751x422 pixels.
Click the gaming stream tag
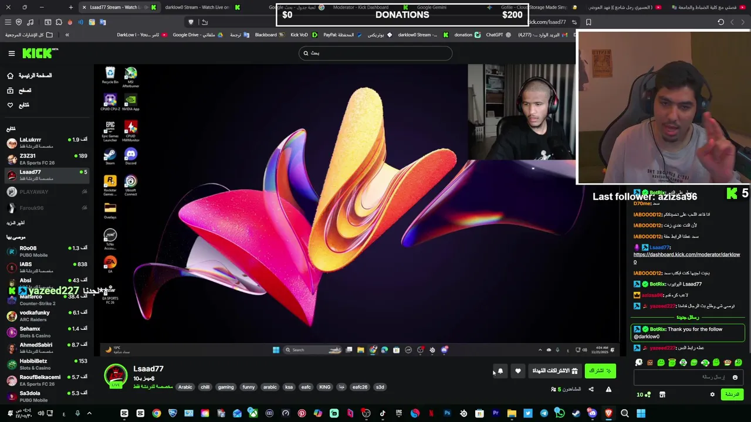coord(226,387)
